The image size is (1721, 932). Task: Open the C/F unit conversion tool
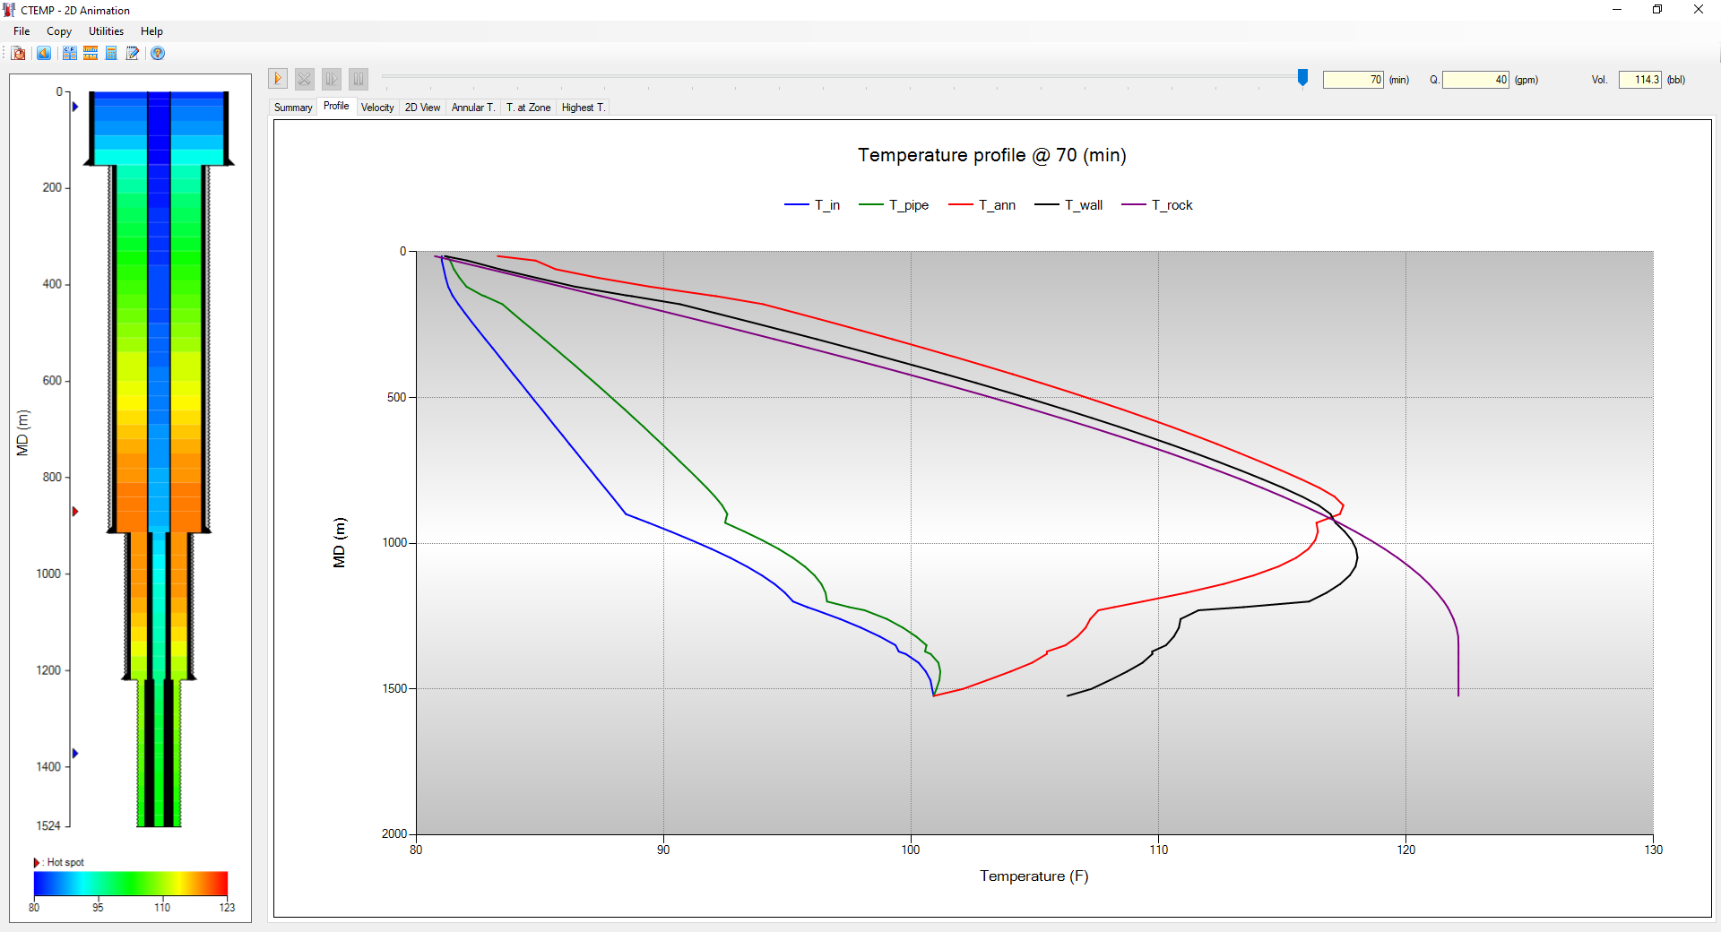(69, 54)
